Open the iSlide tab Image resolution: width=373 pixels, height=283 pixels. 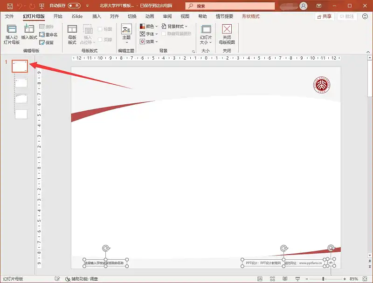pyautogui.click(x=77, y=16)
